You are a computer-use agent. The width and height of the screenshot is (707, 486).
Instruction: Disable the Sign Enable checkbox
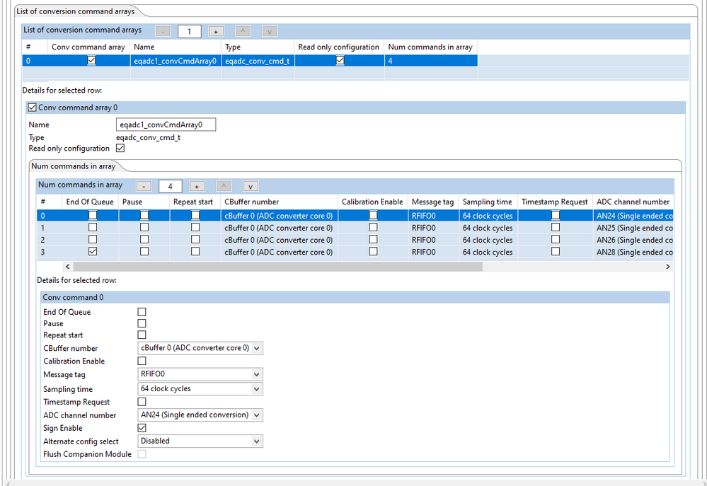[142, 428]
